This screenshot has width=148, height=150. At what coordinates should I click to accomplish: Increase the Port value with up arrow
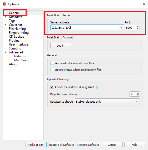pos(138,26)
